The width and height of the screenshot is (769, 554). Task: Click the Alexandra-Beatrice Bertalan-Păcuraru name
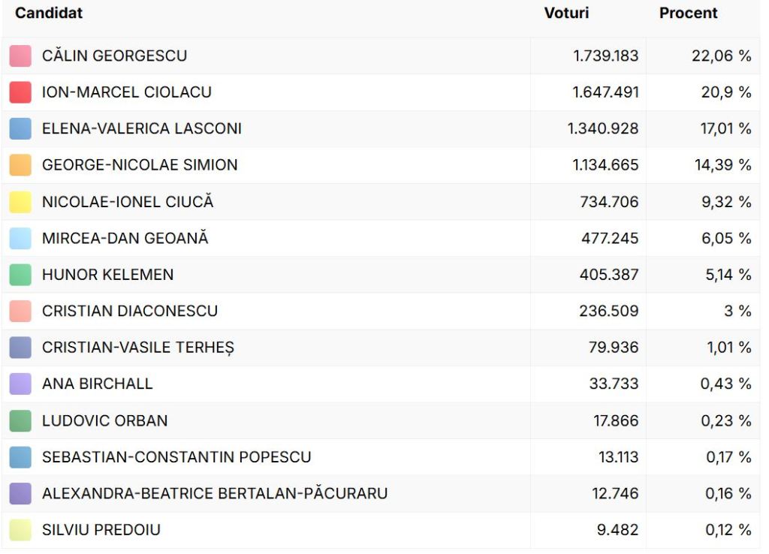coord(215,494)
